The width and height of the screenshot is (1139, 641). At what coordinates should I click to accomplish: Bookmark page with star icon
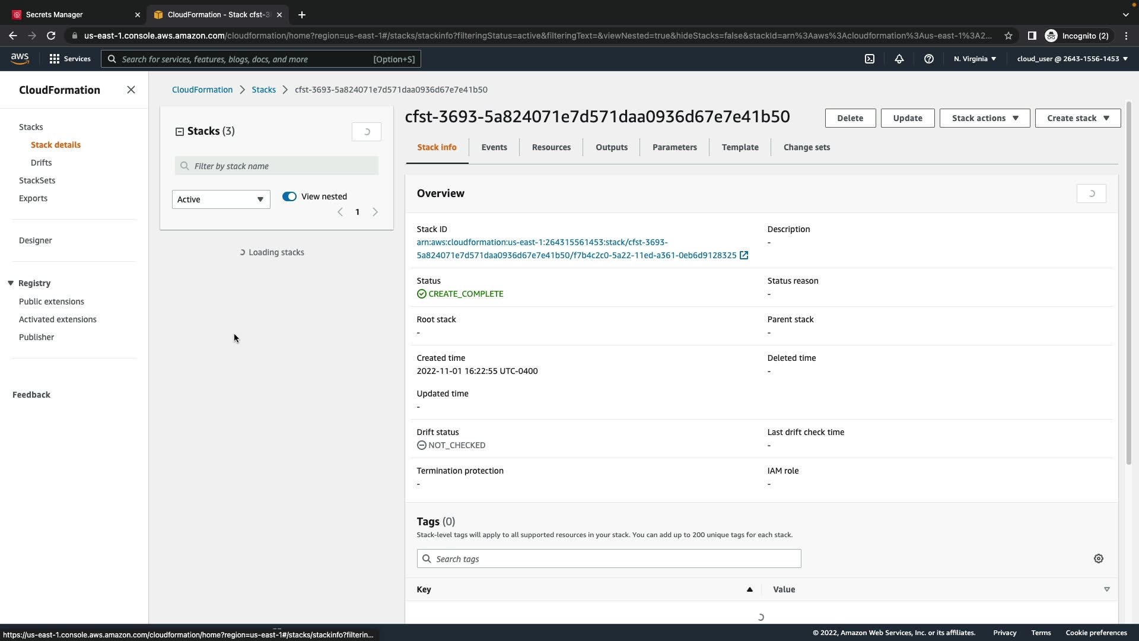point(1008,36)
